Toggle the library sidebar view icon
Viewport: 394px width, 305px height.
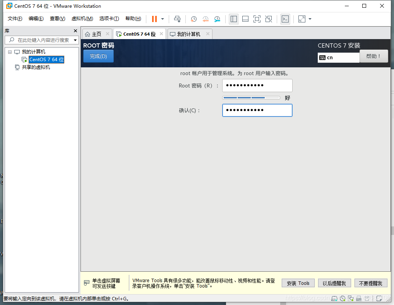pos(234,19)
